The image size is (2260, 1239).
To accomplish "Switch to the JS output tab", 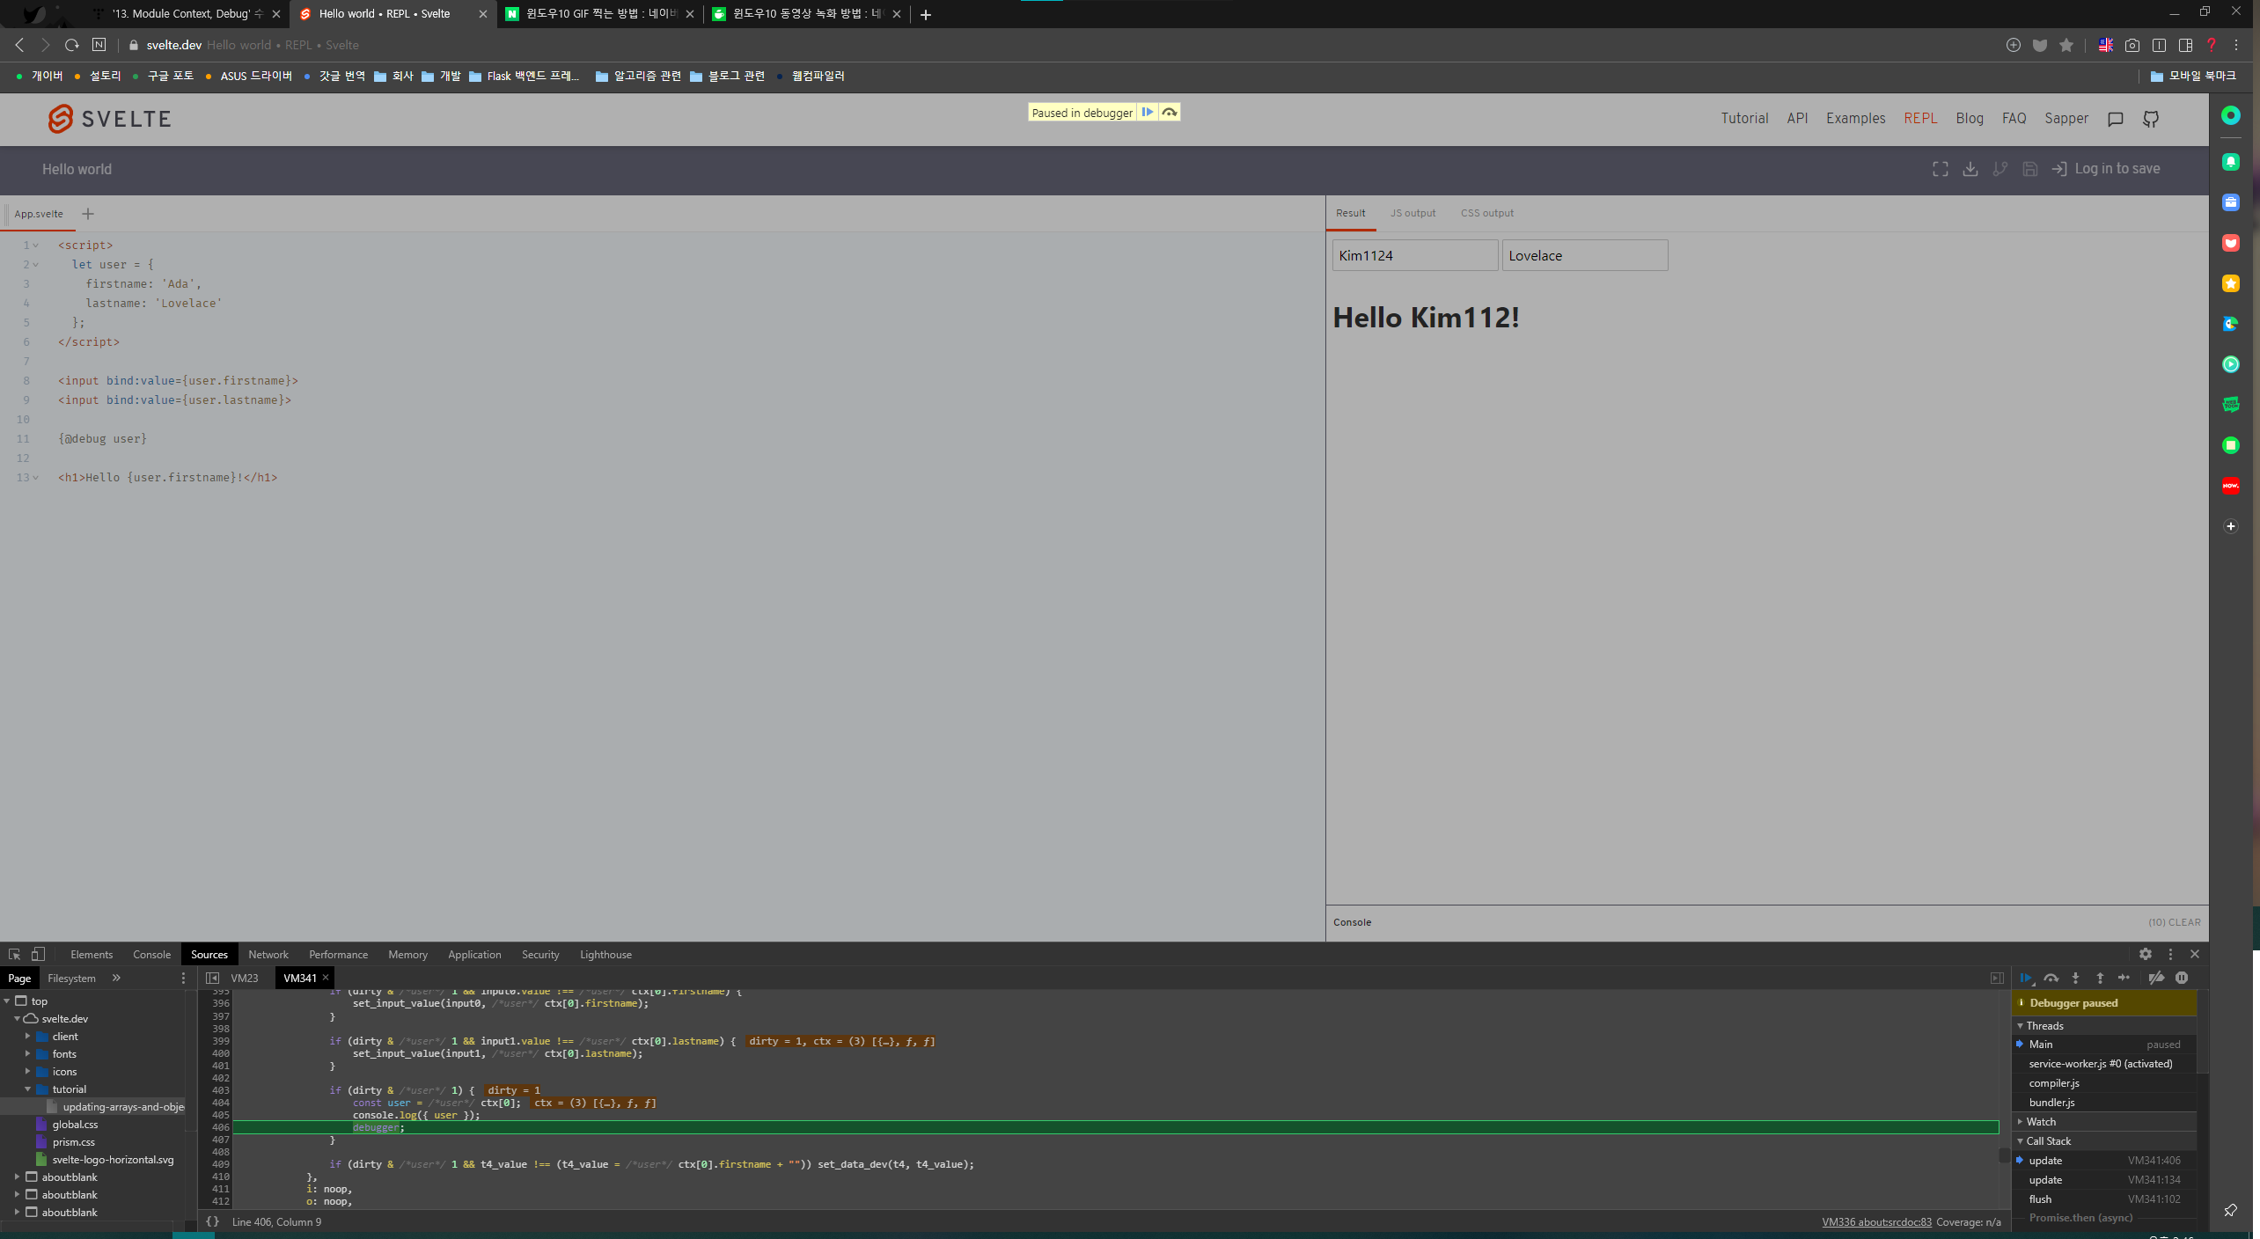I will tap(1412, 213).
